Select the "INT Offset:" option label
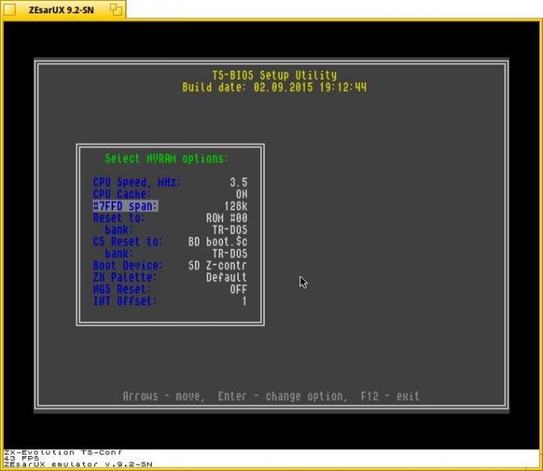 coord(125,301)
